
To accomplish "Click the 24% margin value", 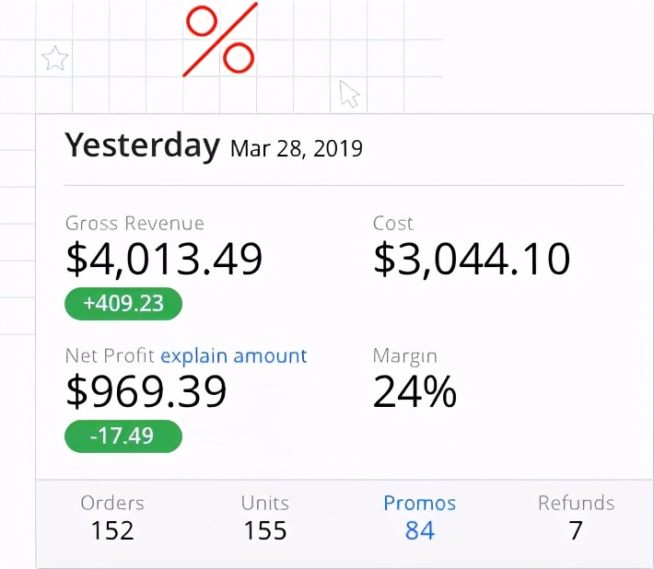I will [x=415, y=392].
